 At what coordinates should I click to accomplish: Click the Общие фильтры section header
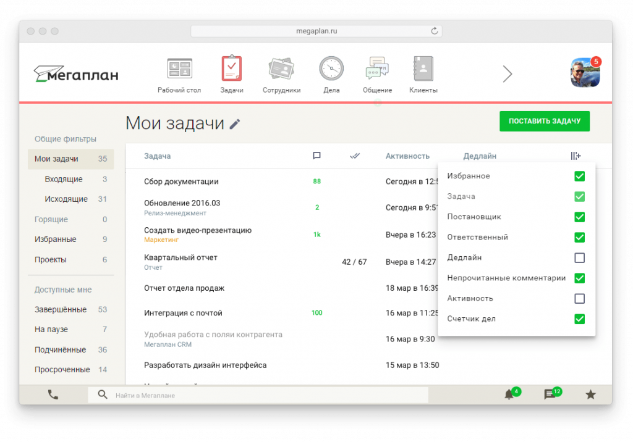[x=66, y=139]
